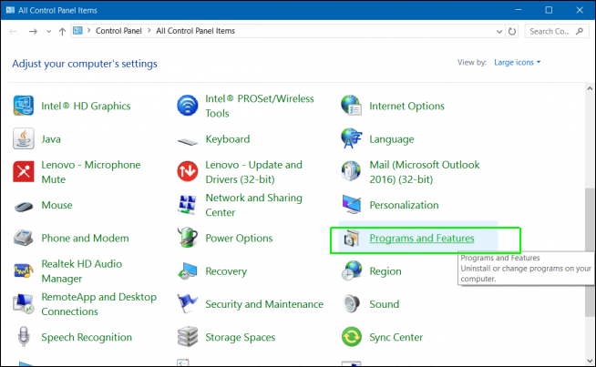
Task: Expand the View by Large icons dropdown
Action: [x=517, y=62]
